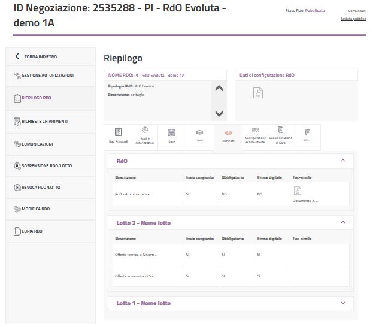Open the PDF in Dati di configurazione RdO
373x326 pixels.
(x=257, y=93)
